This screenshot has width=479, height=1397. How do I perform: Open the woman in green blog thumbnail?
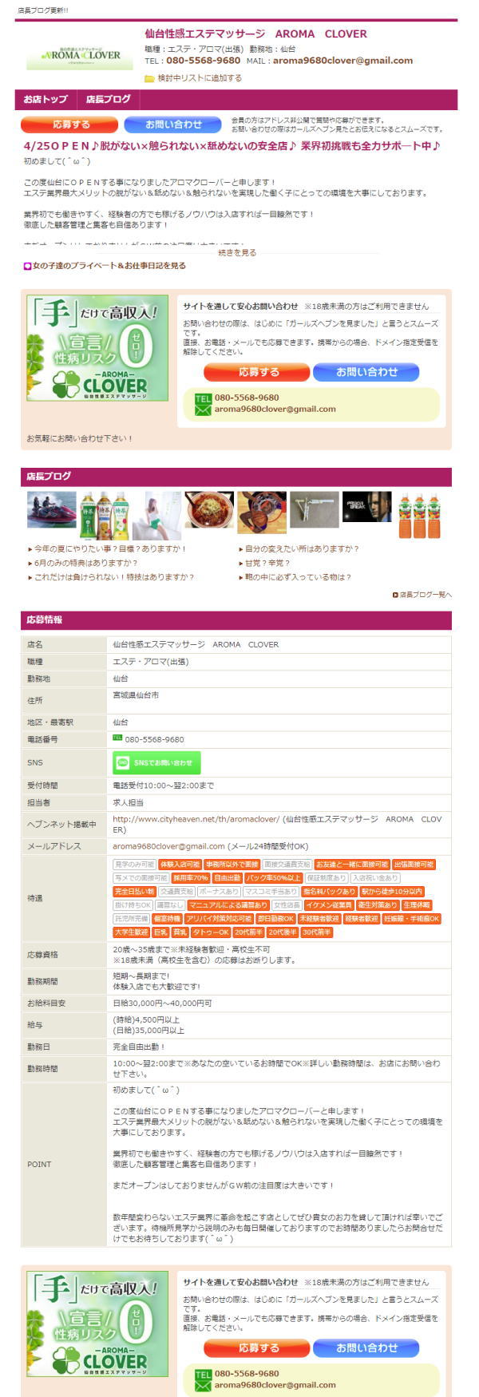(156, 516)
